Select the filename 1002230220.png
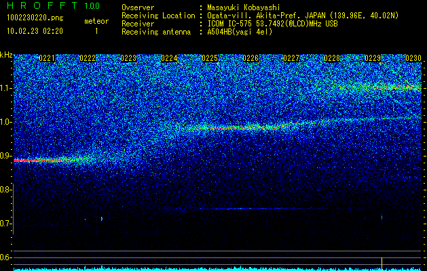The width and height of the screenshot is (427, 271). click(35, 18)
